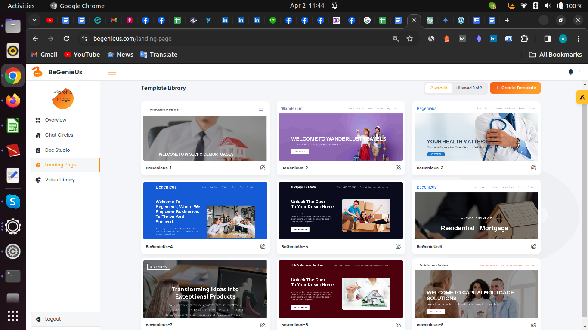This screenshot has width=588, height=330.
Task: Toggle sidebar with orange hamburger icon
Action: click(x=112, y=72)
